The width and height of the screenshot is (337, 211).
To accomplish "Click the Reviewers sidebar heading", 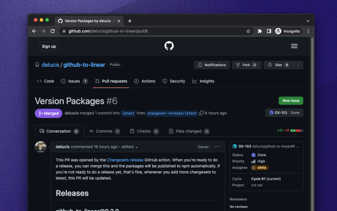I will coord(238,199).
